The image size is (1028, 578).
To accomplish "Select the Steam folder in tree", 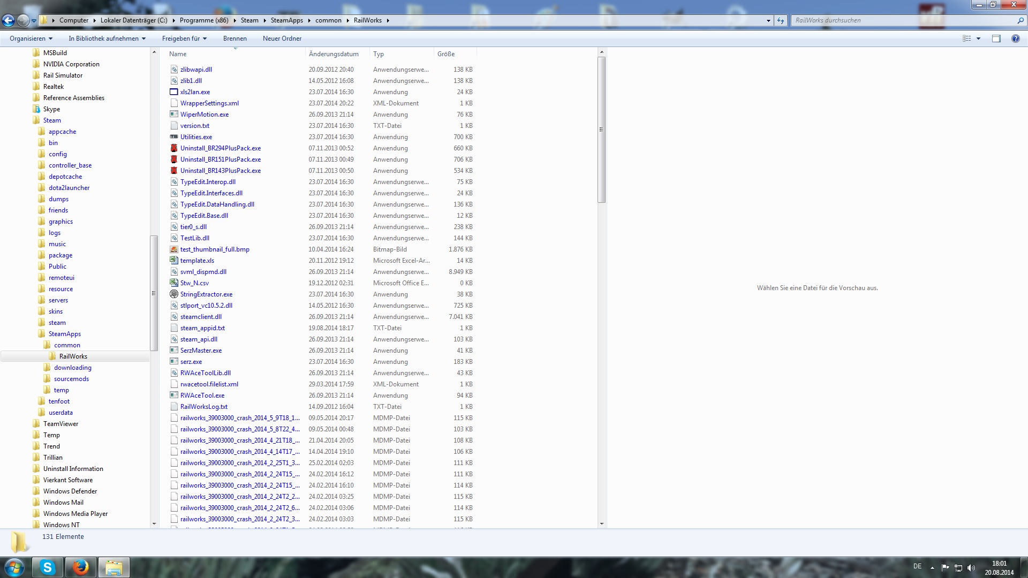I will pos(52,120).
